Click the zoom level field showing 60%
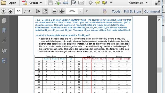165x93 pixels. click(x=72, y=11)
